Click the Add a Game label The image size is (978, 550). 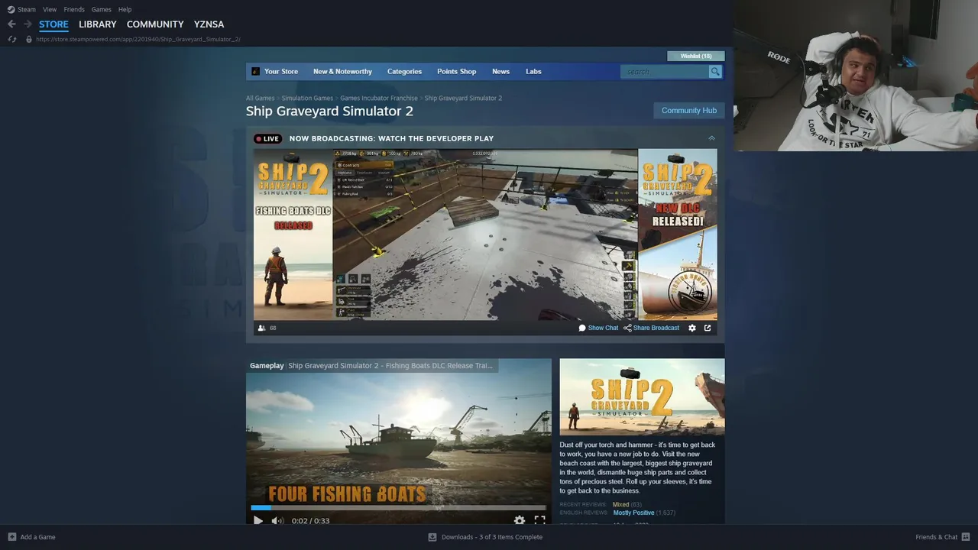(37, 537)
